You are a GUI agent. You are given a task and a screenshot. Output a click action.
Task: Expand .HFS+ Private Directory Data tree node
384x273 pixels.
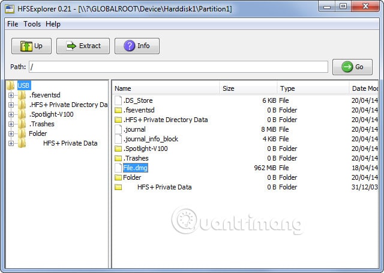coord(11,105)
